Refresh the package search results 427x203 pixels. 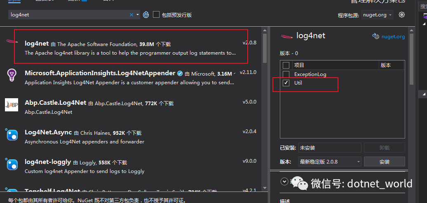(x=146, y=15)
